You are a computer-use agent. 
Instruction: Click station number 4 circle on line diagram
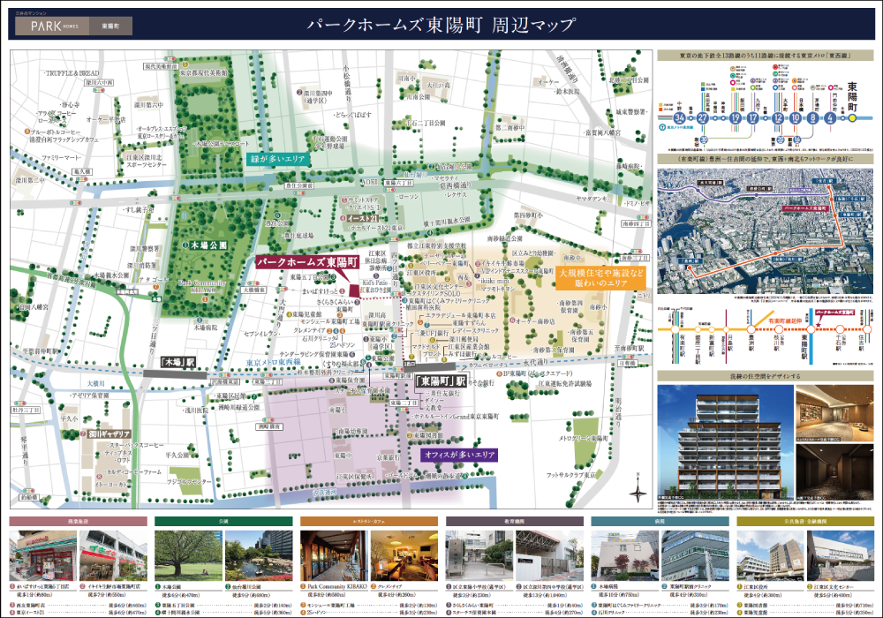tap(830, 117)
